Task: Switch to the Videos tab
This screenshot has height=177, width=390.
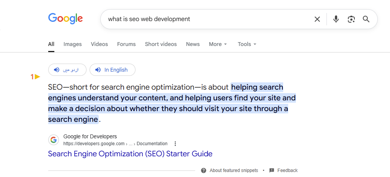Action: [100, 44]
